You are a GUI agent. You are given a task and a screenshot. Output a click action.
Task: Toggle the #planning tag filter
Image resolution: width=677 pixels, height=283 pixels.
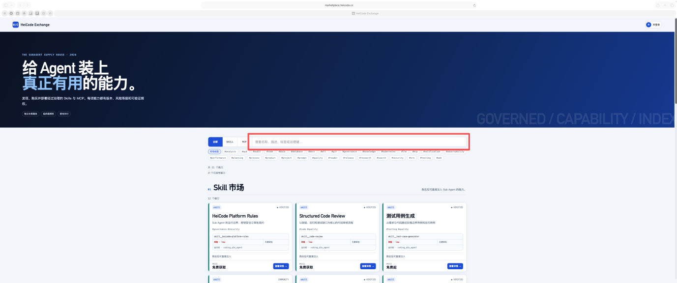(x=236, y=158)
